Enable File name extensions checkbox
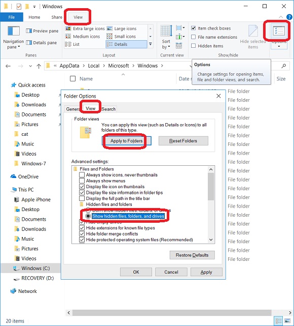Image resolution: width=294 pixels, height=326 pixels. point(193,37)
